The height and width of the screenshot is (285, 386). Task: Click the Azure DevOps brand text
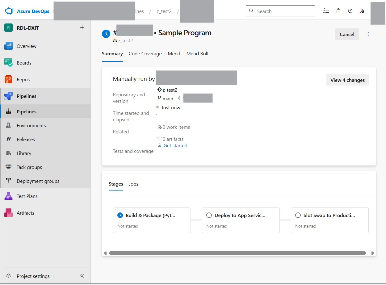click(x=33, y=11)
